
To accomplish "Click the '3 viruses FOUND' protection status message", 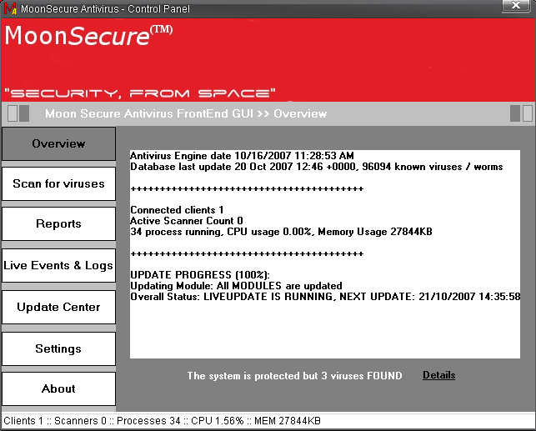I will click(294, 376).
